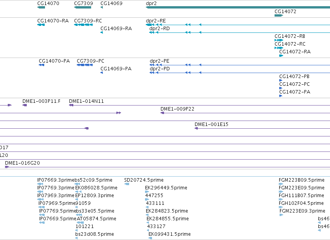Click the CG14072-RB transcript

pyautogui.click(x=279, y=40)
